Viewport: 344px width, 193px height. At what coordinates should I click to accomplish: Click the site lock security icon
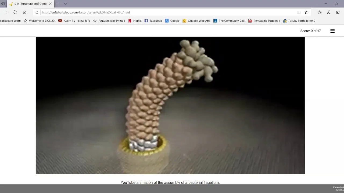click(37, 12)
